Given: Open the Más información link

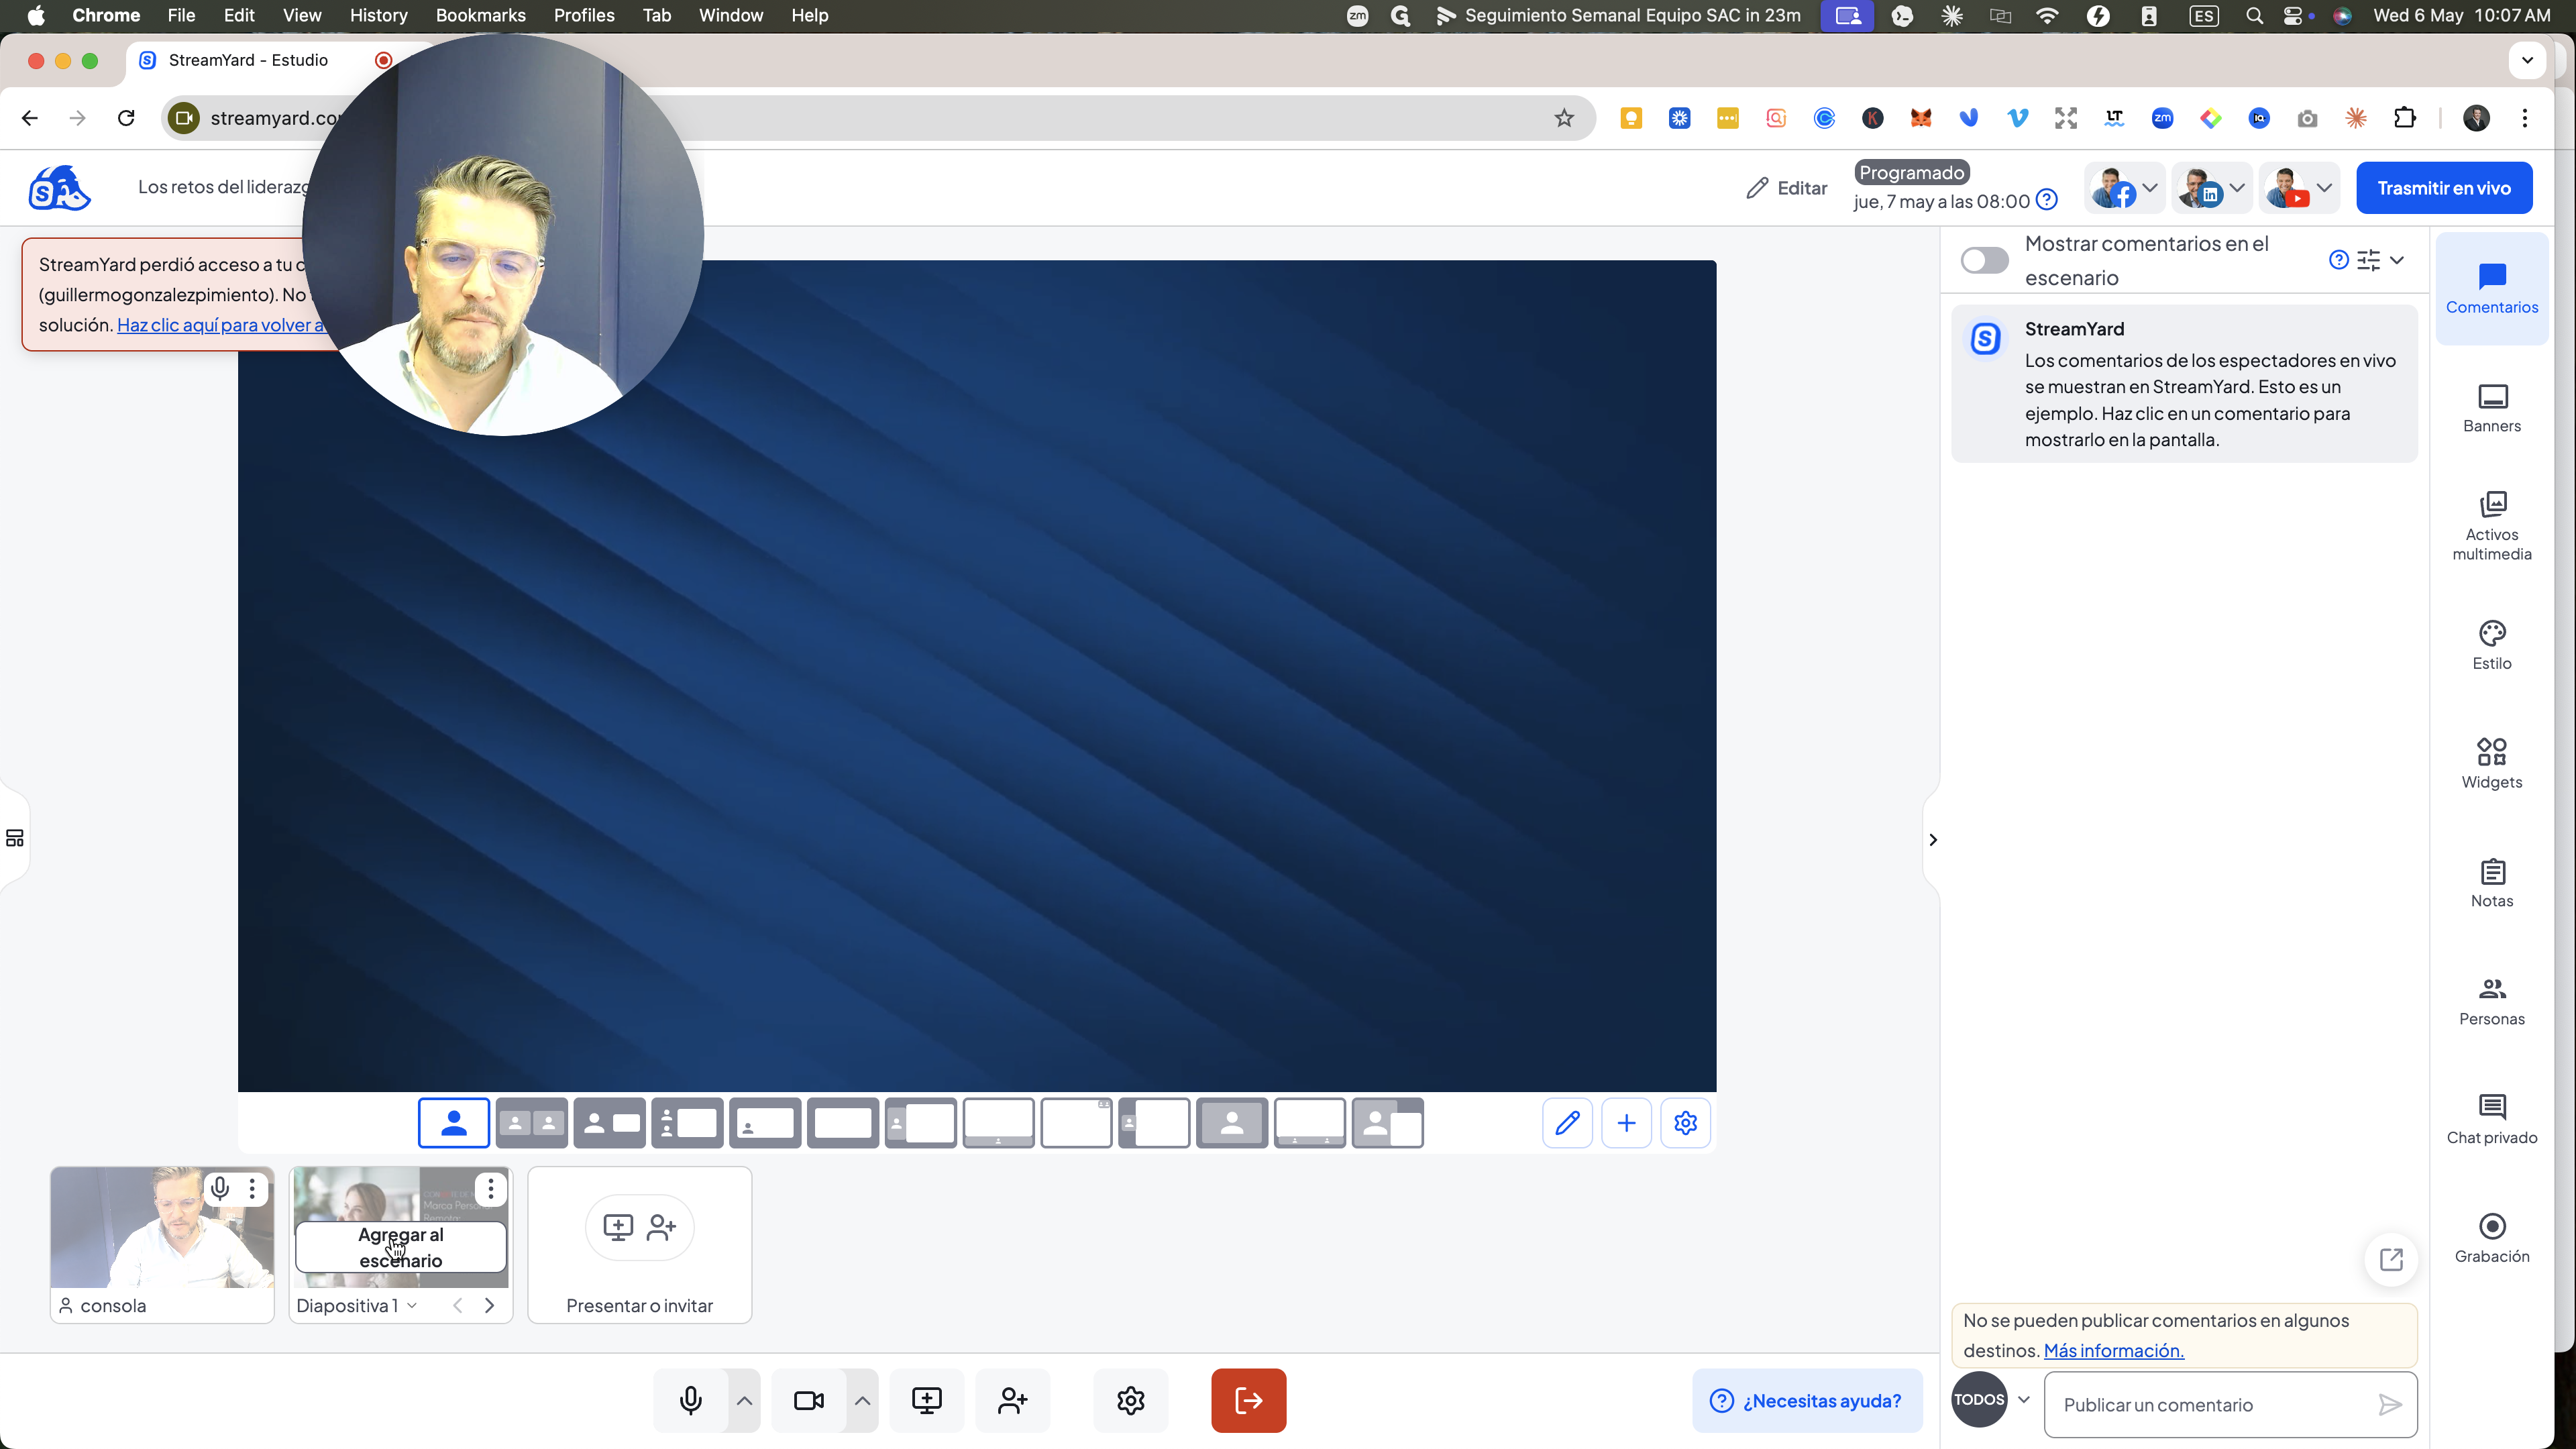Looking at the screenshot, I should (x=2113, y=1350).
